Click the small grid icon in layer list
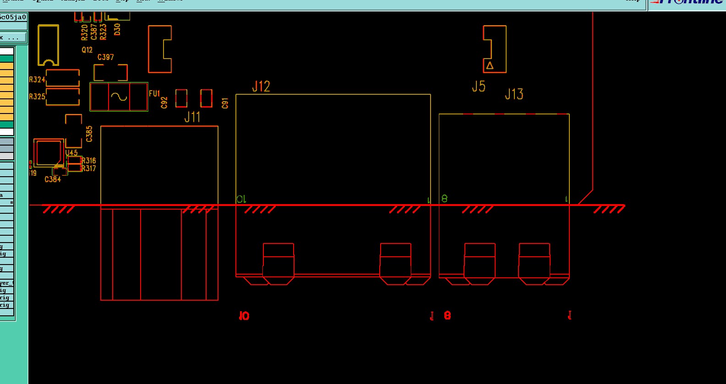The width and height of the screenshot is (726, 384). (11, 202)
